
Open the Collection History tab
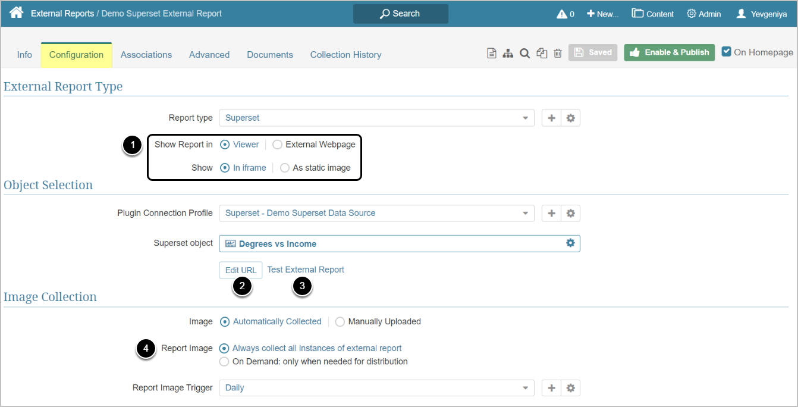point(345,55)
